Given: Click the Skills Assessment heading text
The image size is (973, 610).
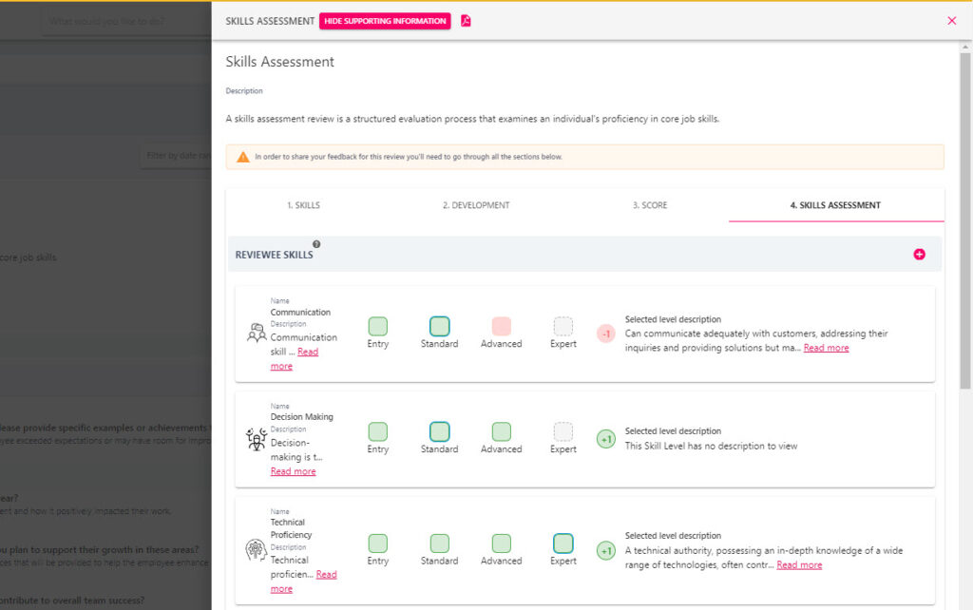Looking at the screenshot, I should (280, 62).
